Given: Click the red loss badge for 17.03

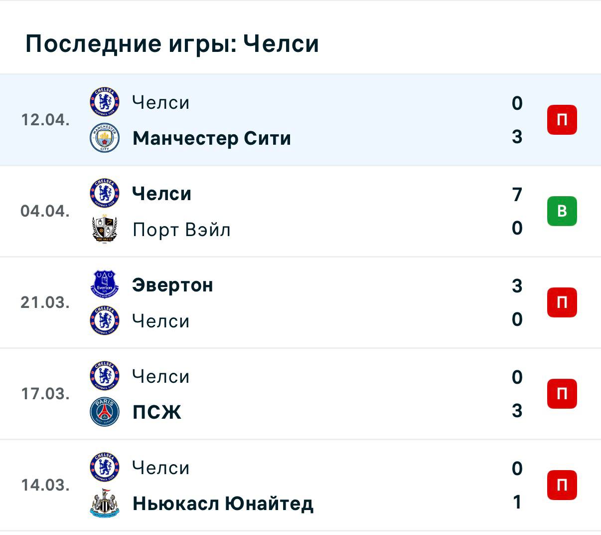Looking at the screenshot, I should coord(562,394).
